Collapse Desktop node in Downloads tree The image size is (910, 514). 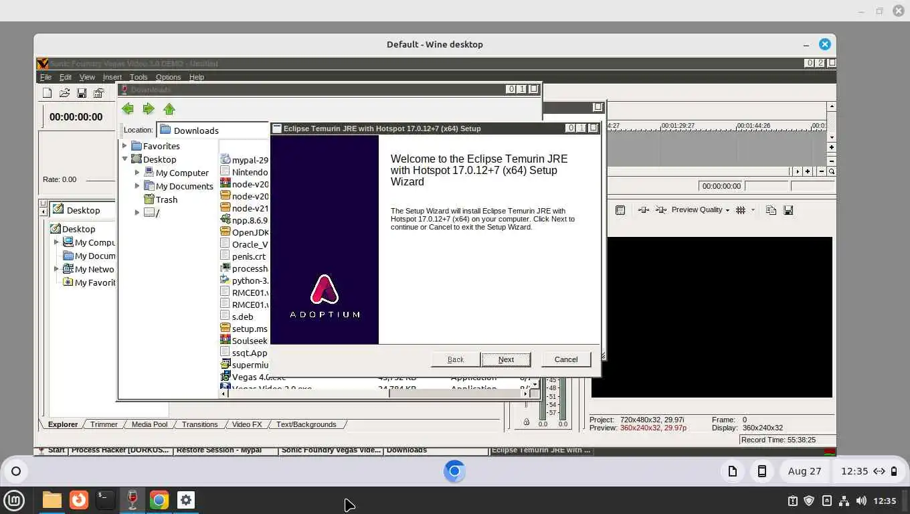[x=124, y=159]
